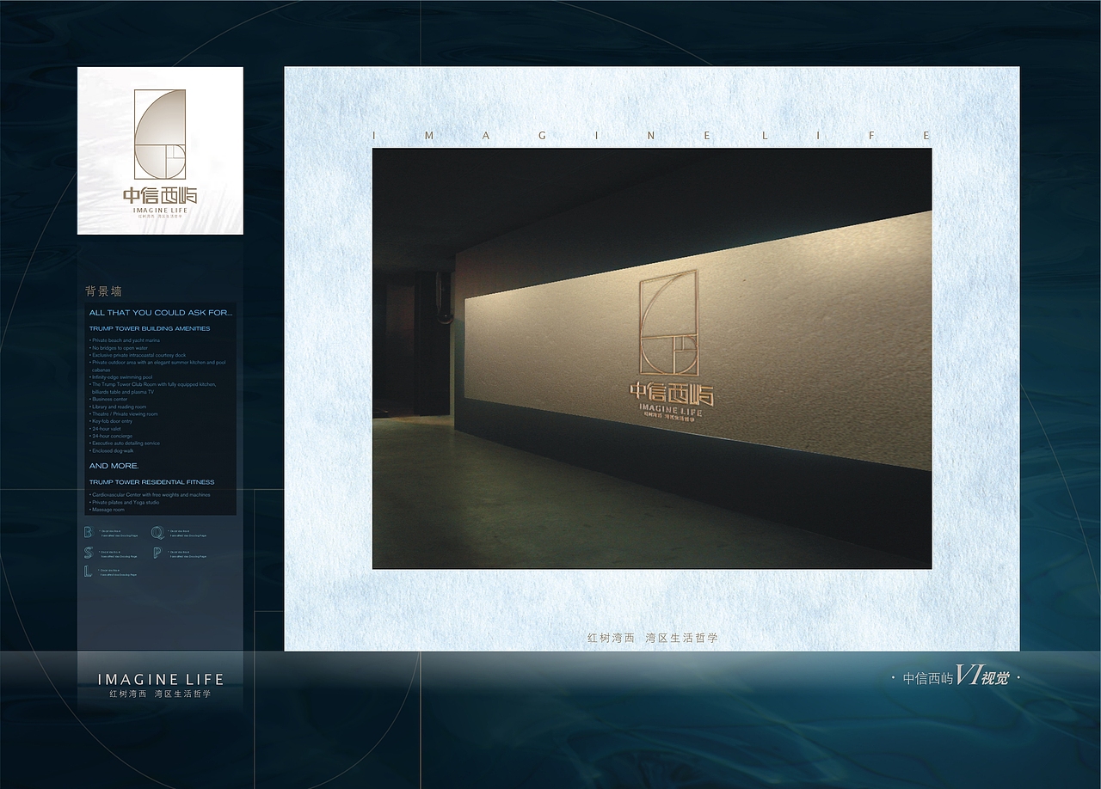
Task: Click "Executive auto detailing service" item
Action: point(125,443)
